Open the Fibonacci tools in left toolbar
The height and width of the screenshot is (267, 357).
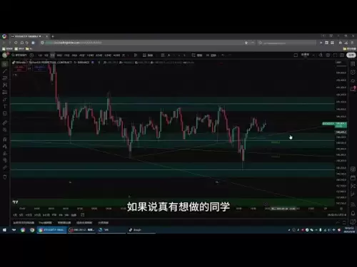[5, 78]
